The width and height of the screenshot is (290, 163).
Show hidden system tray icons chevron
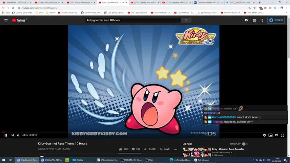[253, 160]
